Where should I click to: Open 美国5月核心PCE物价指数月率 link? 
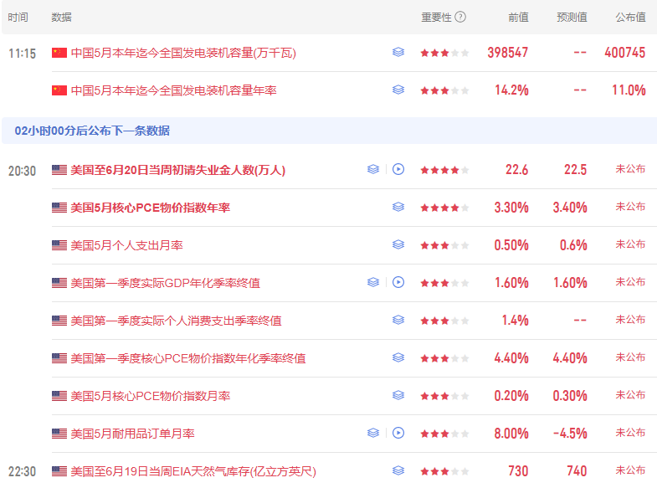point(151,396)
